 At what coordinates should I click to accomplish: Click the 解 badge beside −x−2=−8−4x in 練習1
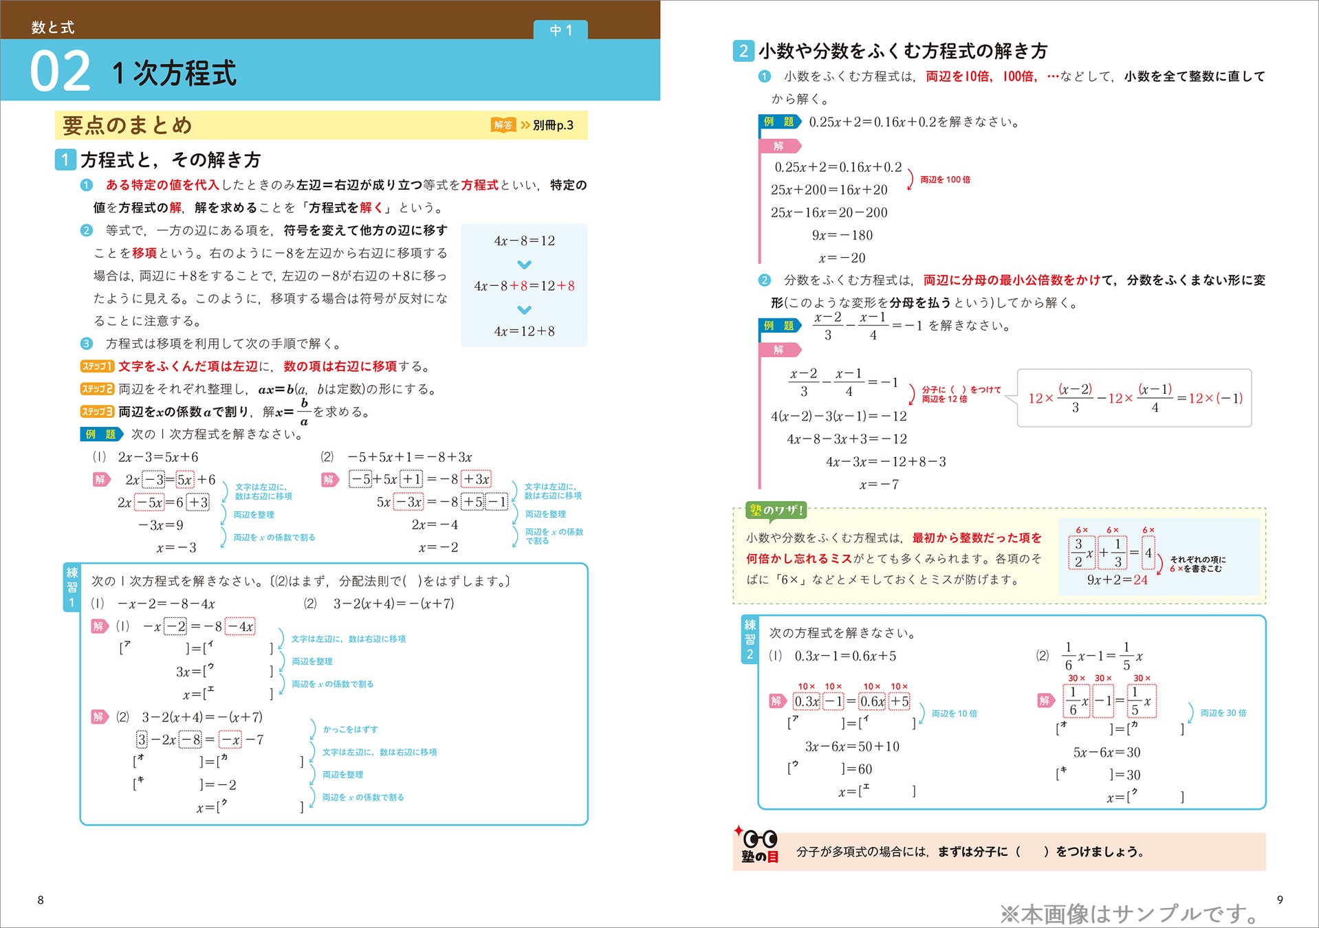click(x=100, y=626)
